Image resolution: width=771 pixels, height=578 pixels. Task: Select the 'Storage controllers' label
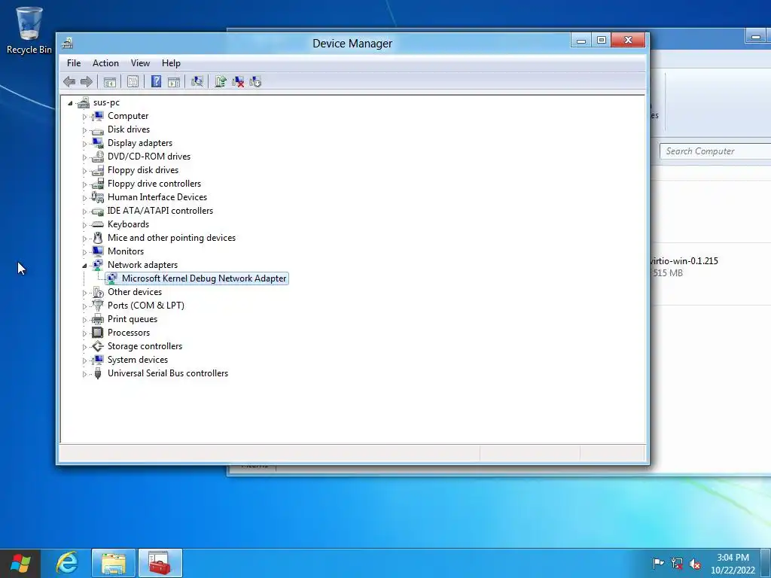145,346
